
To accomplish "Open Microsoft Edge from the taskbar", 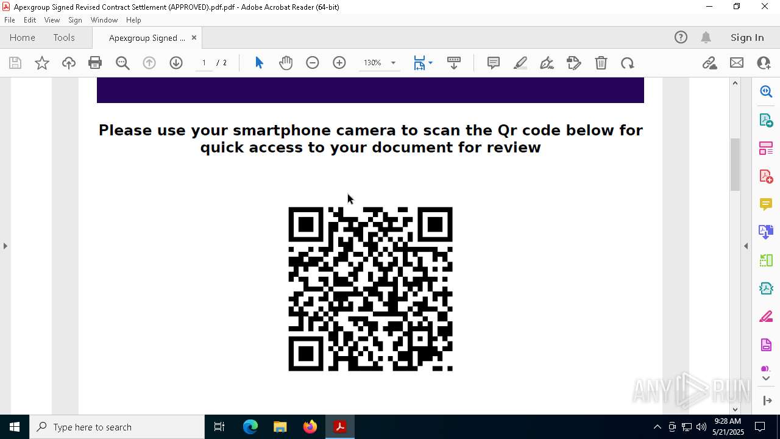I will (x=250, y=427).
